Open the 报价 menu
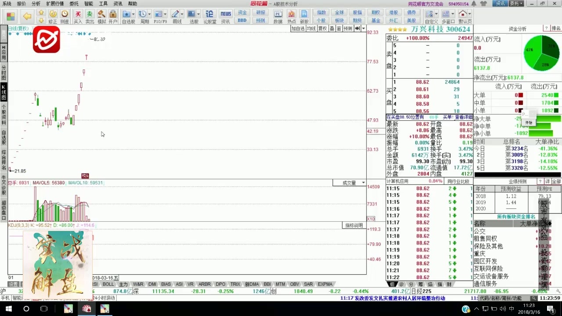The height and width of the screenshot is (316, 562). click(x=22, y=4)
